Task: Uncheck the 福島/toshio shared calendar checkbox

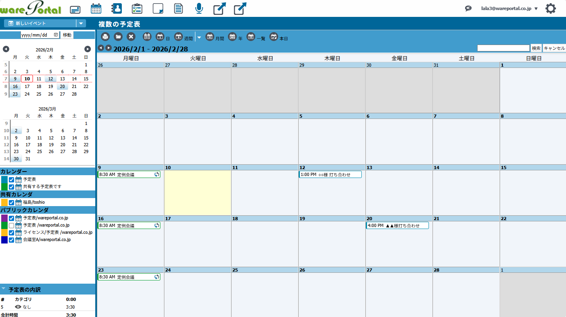Action: pos(12,202)
